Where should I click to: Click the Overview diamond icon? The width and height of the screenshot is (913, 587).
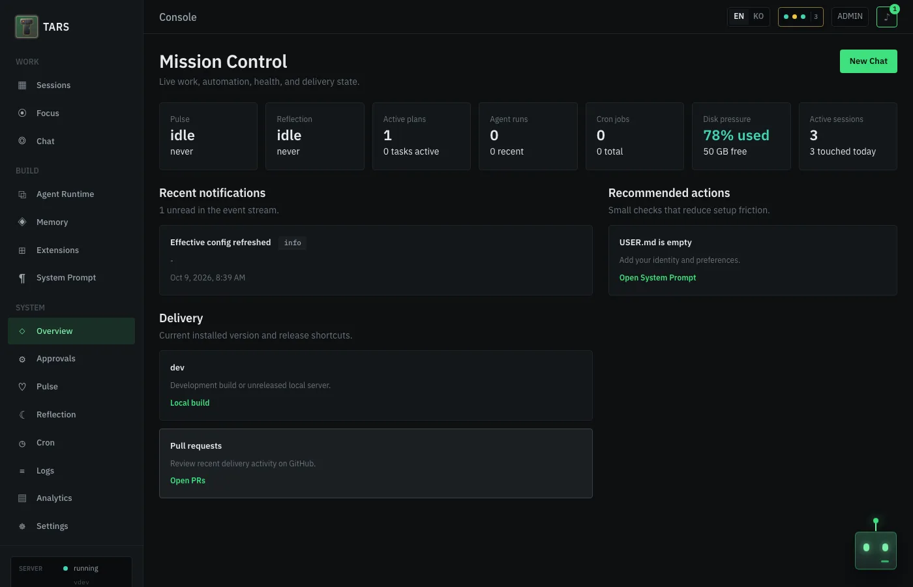[22, 331]
